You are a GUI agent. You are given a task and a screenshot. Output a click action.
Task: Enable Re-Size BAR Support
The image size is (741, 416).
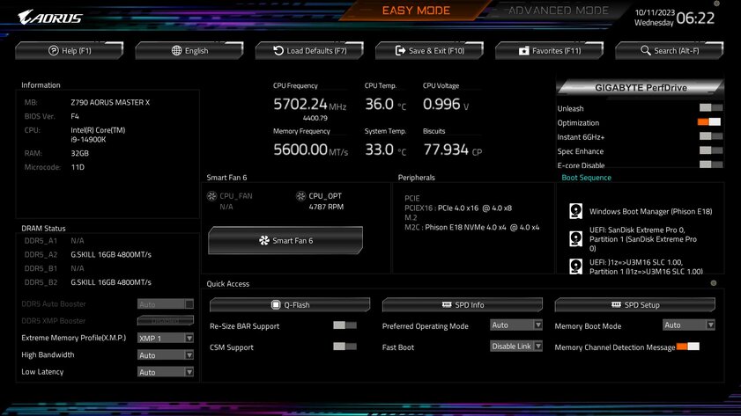345,325
